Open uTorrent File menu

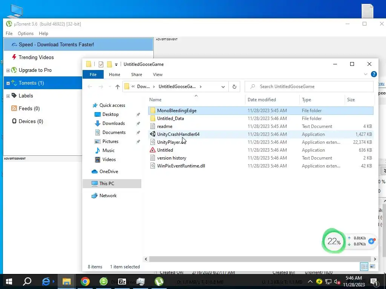tap(9, 33)
